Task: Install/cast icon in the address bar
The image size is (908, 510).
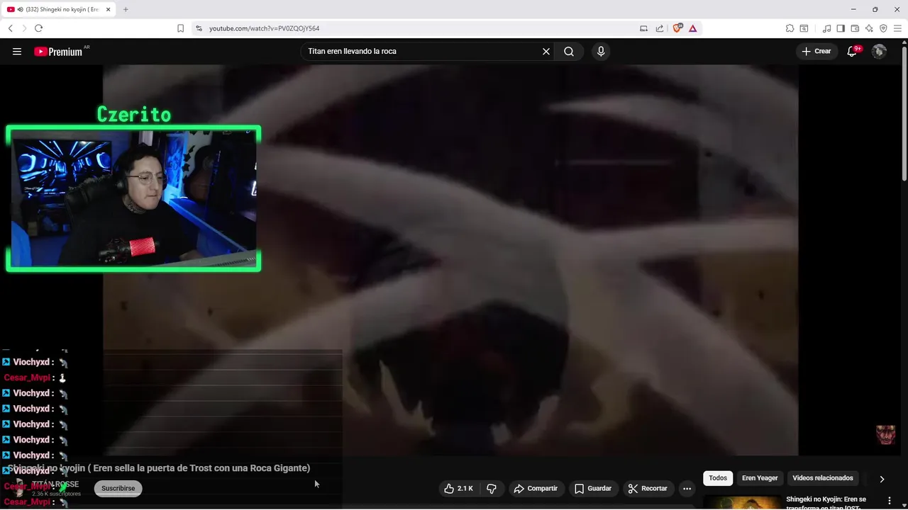Action: 643,28
